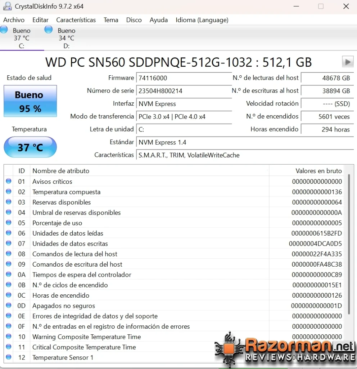Select raw value 000000000015E1
This screenshot has width=357, height=369.
pos(317,285)
